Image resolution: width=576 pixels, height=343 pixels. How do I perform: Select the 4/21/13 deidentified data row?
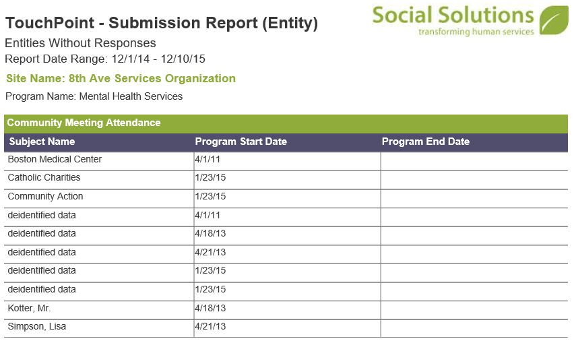point(286,254)
